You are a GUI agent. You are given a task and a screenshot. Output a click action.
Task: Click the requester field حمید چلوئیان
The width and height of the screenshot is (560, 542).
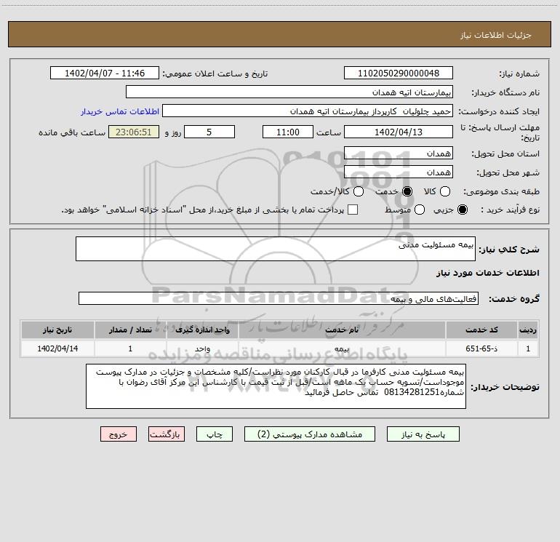point(308,111)
